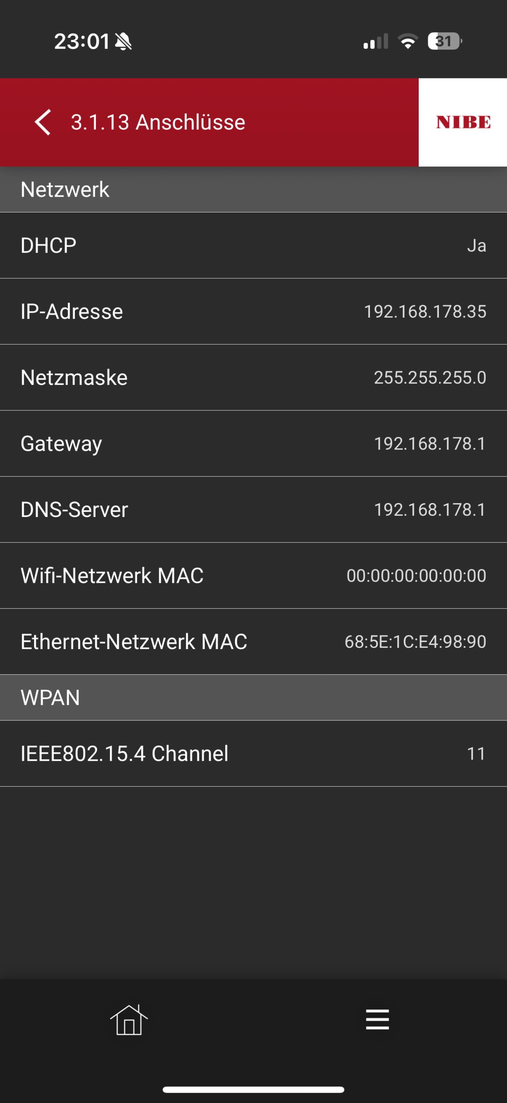Viewport: 507px width, 1103px height.
Task: Tap the cellular signal bars icon
Action: coord(375,42)
